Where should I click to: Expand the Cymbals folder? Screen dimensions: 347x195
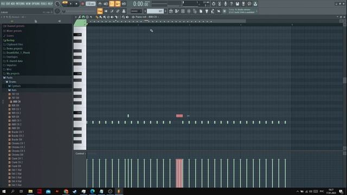16,86
